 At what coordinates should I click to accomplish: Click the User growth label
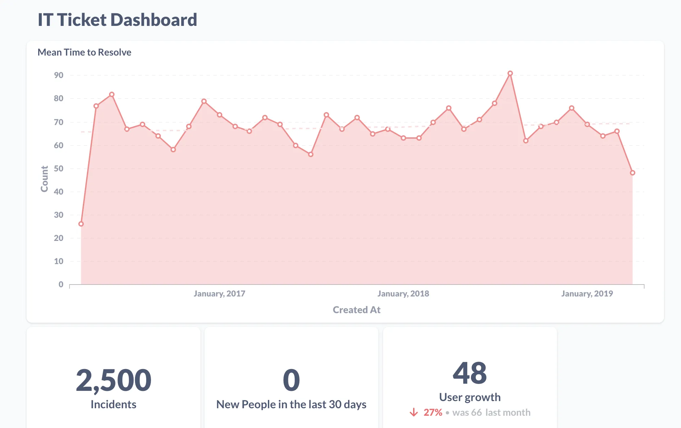pos(470,397)
